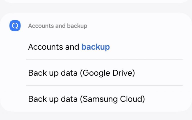Click the gray background below the results card
The height and width of the screenshot is (120, 192).
pyautogui.click(x=96, y=116)
